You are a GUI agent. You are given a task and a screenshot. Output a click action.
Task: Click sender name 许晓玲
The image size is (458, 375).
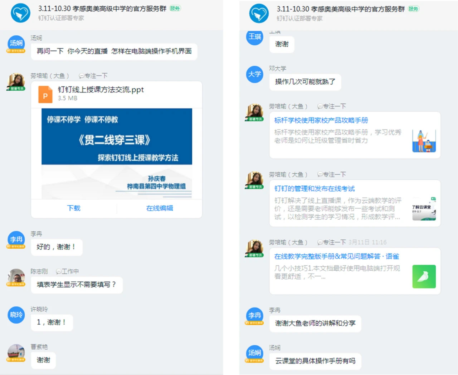[39, 309]
